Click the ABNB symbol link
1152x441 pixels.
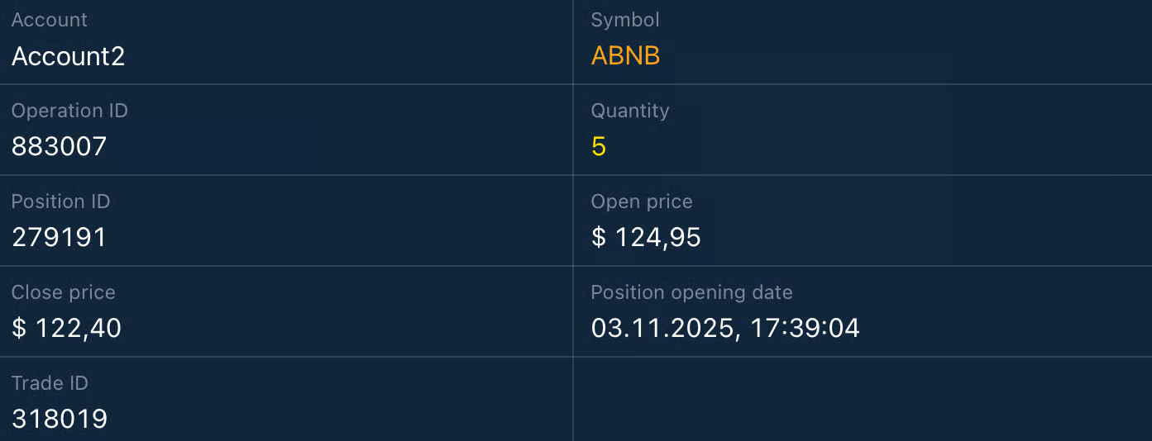625,56
